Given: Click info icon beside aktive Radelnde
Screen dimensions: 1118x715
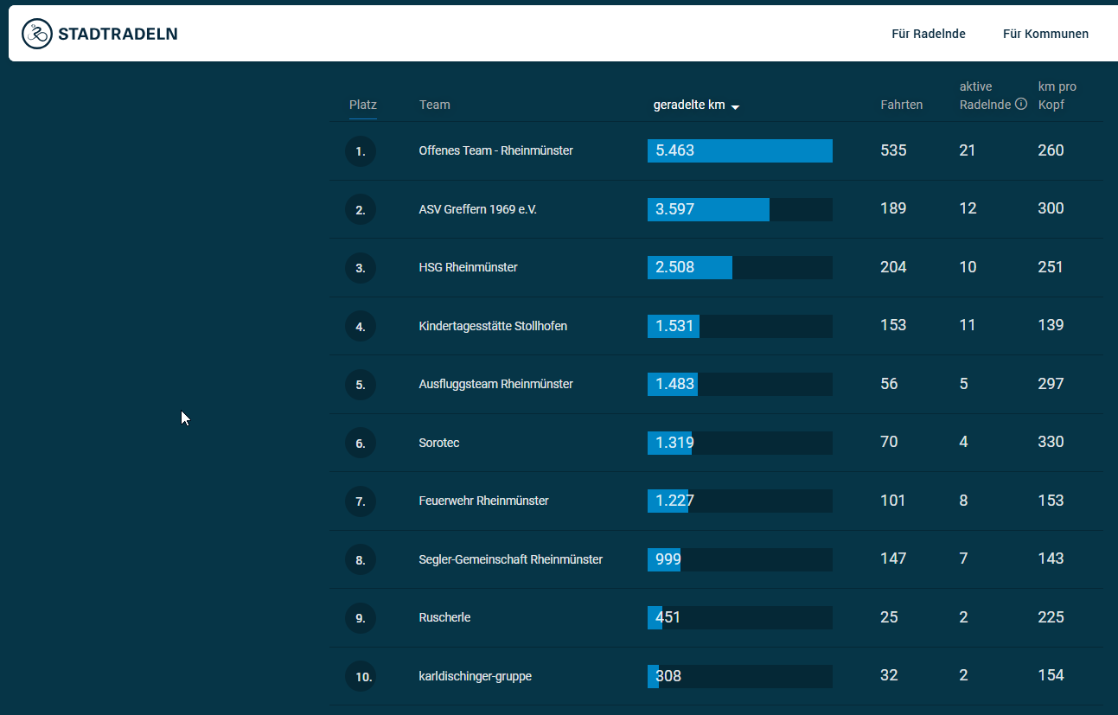Looking at the screenshot, I should pos(1021,105).
